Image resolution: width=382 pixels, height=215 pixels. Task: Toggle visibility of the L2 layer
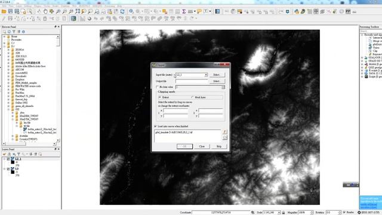click(8, 168)
